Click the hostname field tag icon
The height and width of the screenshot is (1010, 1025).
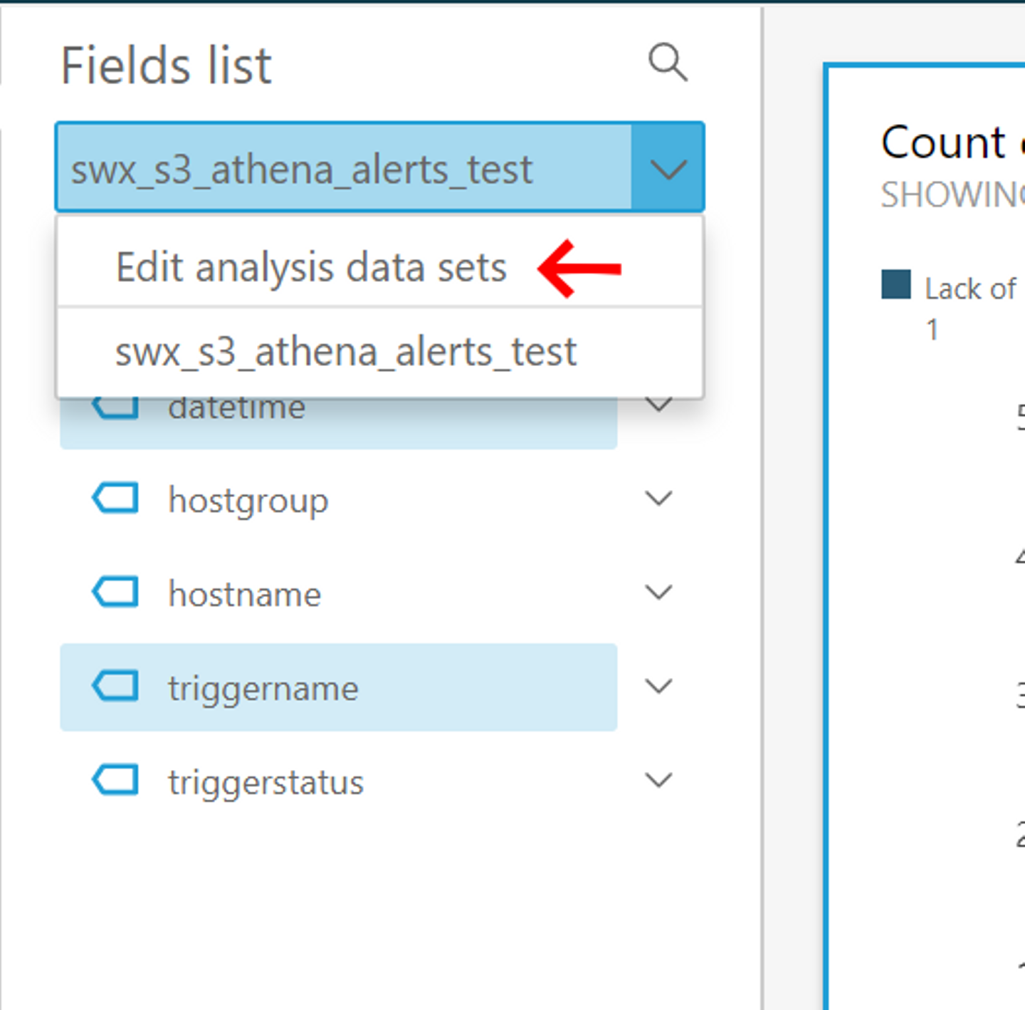point(115,593)
